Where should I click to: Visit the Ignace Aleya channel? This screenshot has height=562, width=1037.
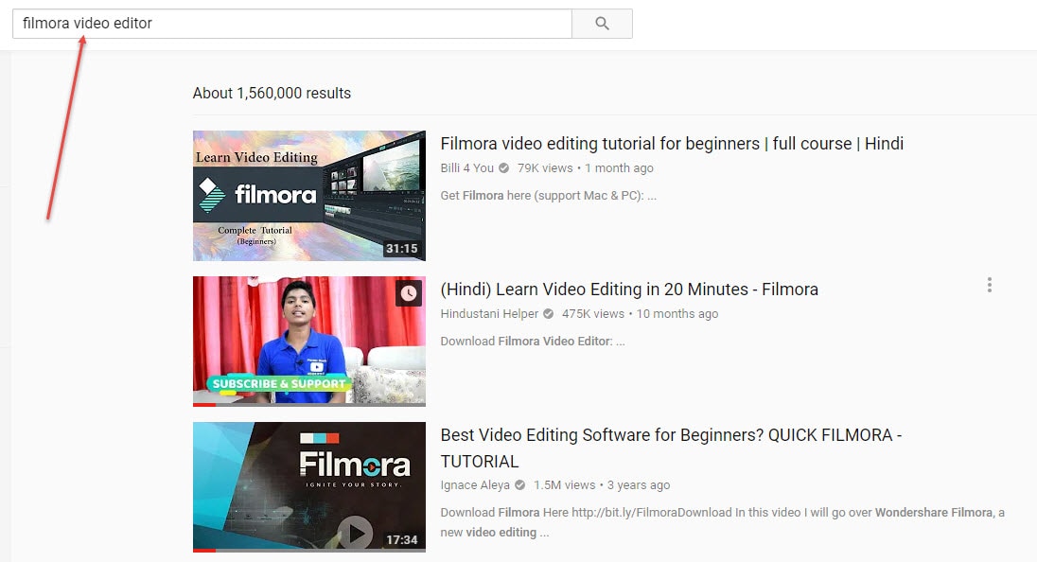point(475,484)
